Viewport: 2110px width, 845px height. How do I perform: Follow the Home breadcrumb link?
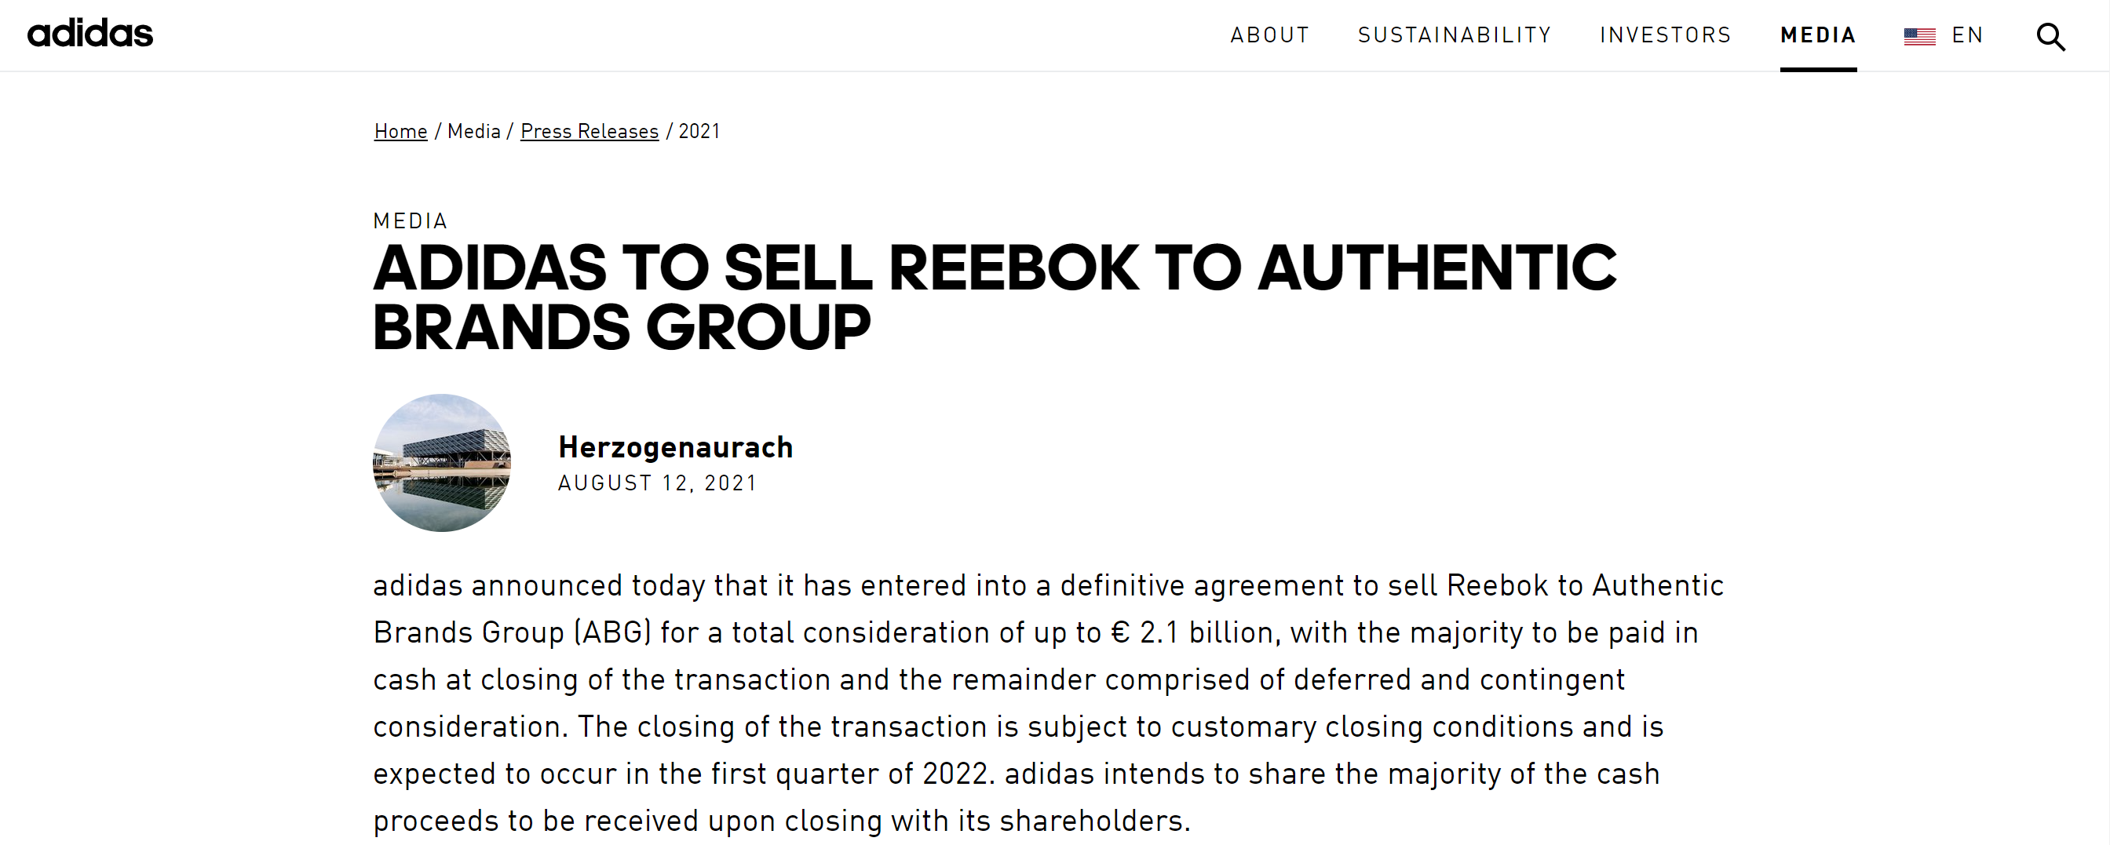(400, 131)
